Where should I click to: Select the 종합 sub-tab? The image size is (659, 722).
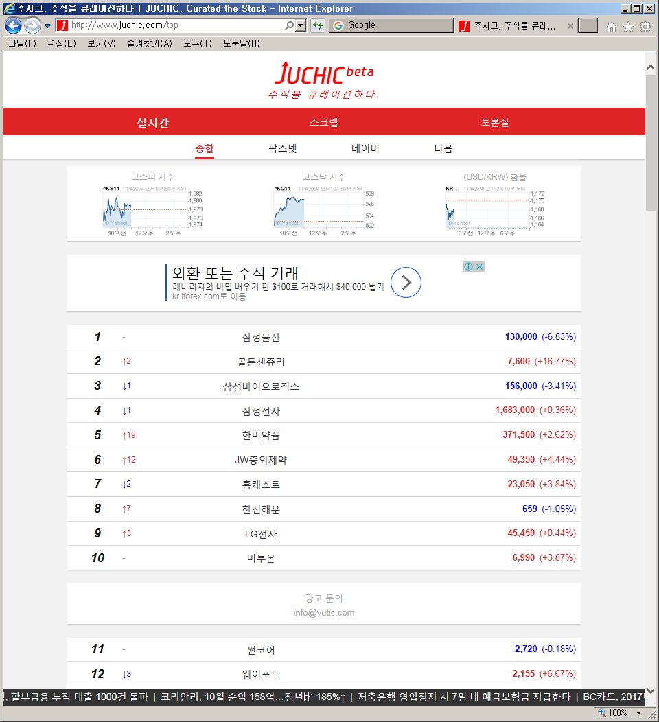[205, 149]
